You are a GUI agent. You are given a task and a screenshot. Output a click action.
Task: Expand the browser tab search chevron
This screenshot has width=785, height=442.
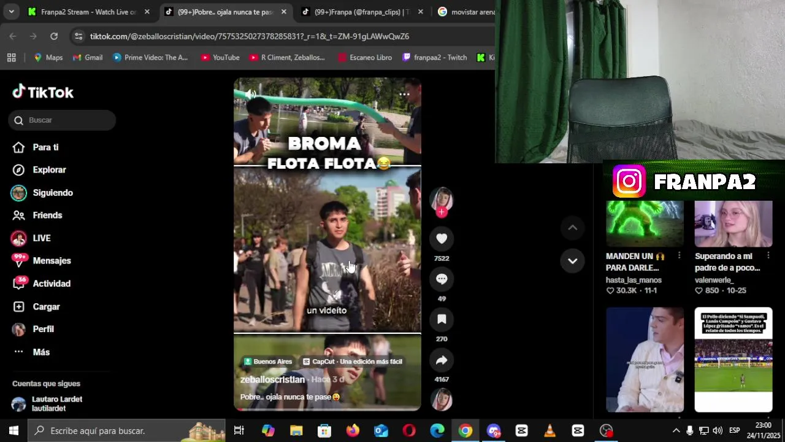pos(12,12)
